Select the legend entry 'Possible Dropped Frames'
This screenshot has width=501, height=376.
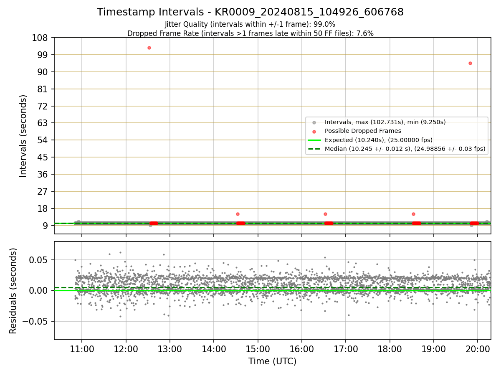tap(363, 131)
